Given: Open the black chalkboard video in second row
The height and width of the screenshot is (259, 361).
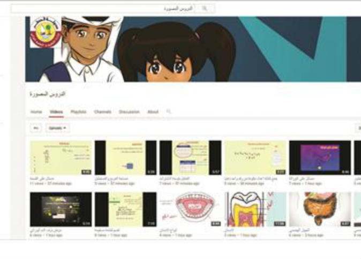Looking at the screenshot, I should [61, 209].
